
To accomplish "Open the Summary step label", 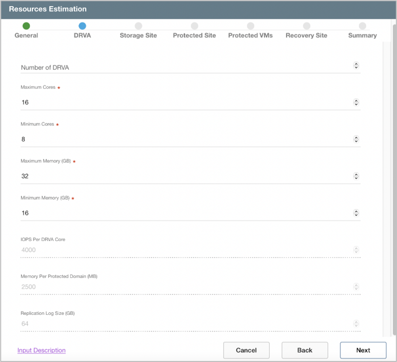I will point(363,35).
